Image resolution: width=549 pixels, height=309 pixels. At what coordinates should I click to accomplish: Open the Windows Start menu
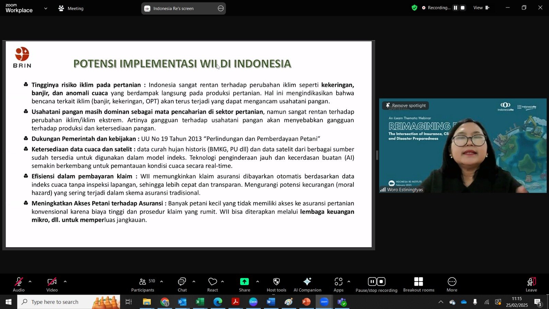point(9,302)
